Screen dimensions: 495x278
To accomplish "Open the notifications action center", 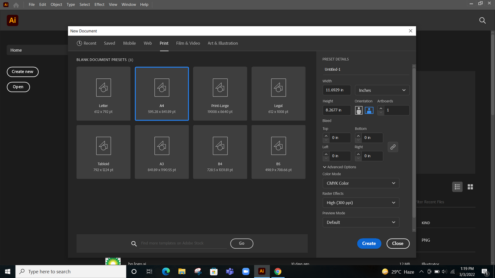I will coord(485,271).
